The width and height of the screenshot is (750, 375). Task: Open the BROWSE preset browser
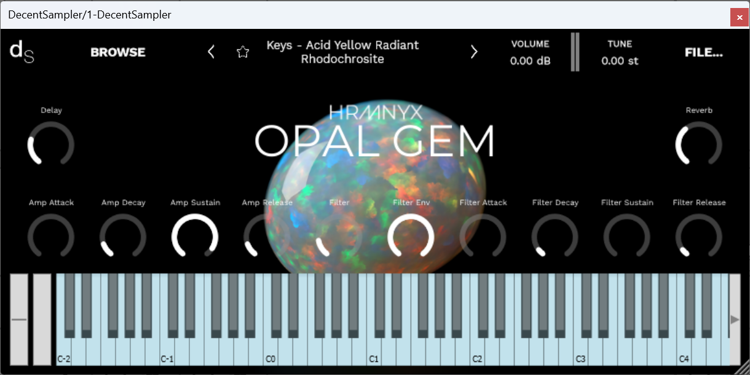[x=117, y=52]
